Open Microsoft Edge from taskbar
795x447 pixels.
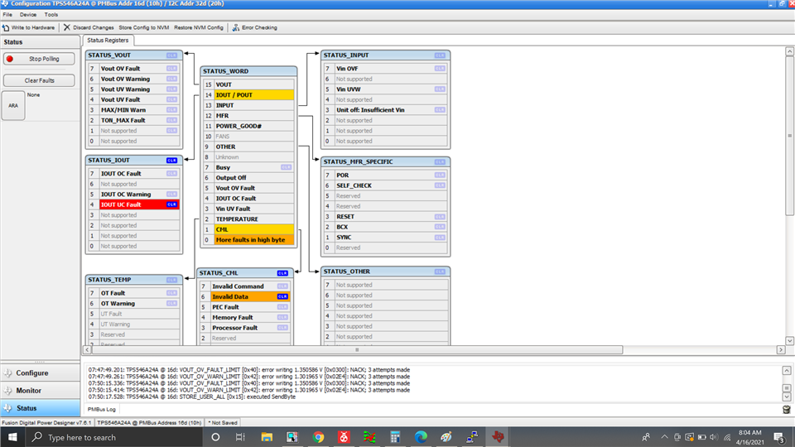coord(421,437)
